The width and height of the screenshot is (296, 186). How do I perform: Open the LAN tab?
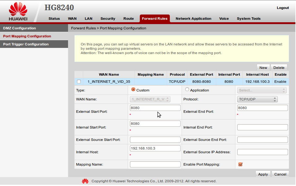pos(88,19)
